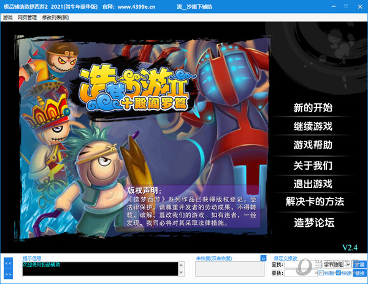Click the 查找 search input field
368x284 pixels.
303,264
